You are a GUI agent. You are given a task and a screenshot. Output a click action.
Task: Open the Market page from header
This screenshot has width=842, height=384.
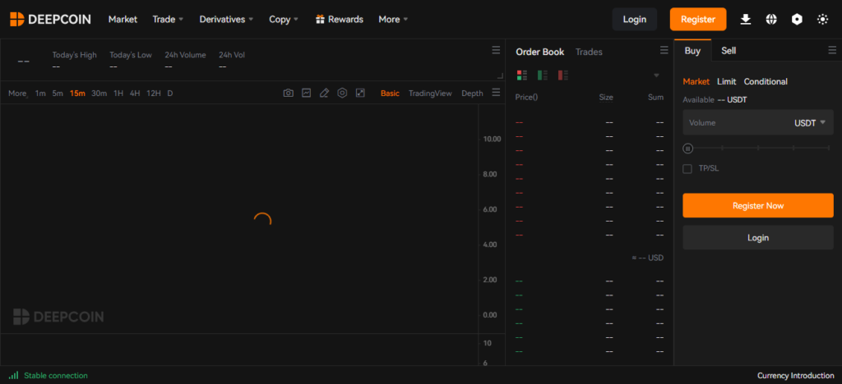tap(123, 19)
